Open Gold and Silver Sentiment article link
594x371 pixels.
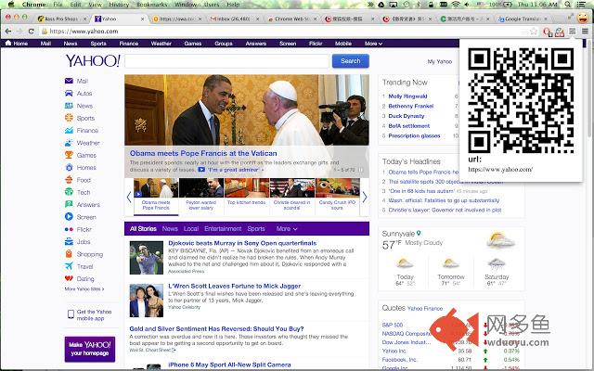[216, 328]
